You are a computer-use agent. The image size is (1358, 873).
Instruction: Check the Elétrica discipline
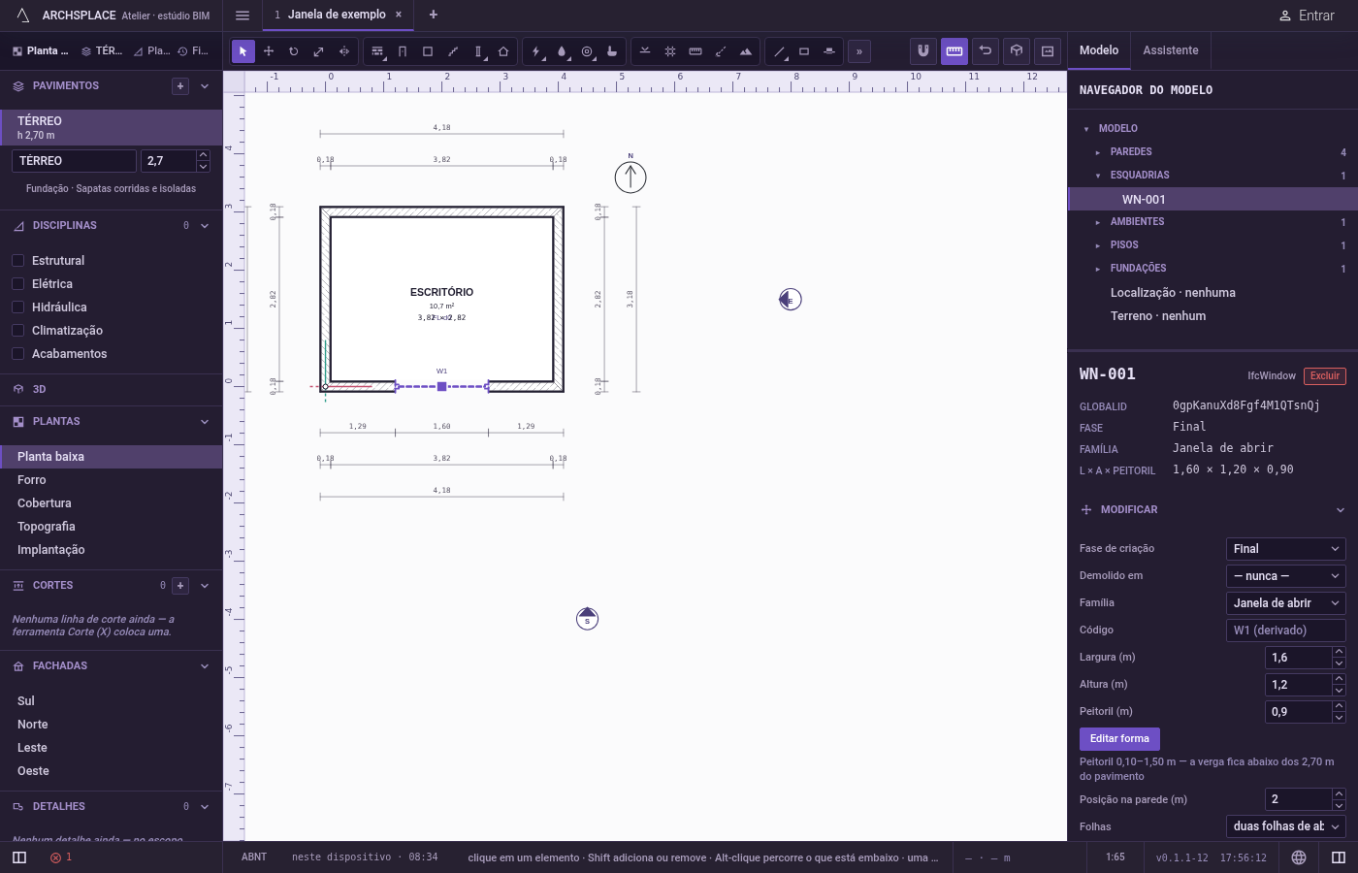[x=17, y=284]
